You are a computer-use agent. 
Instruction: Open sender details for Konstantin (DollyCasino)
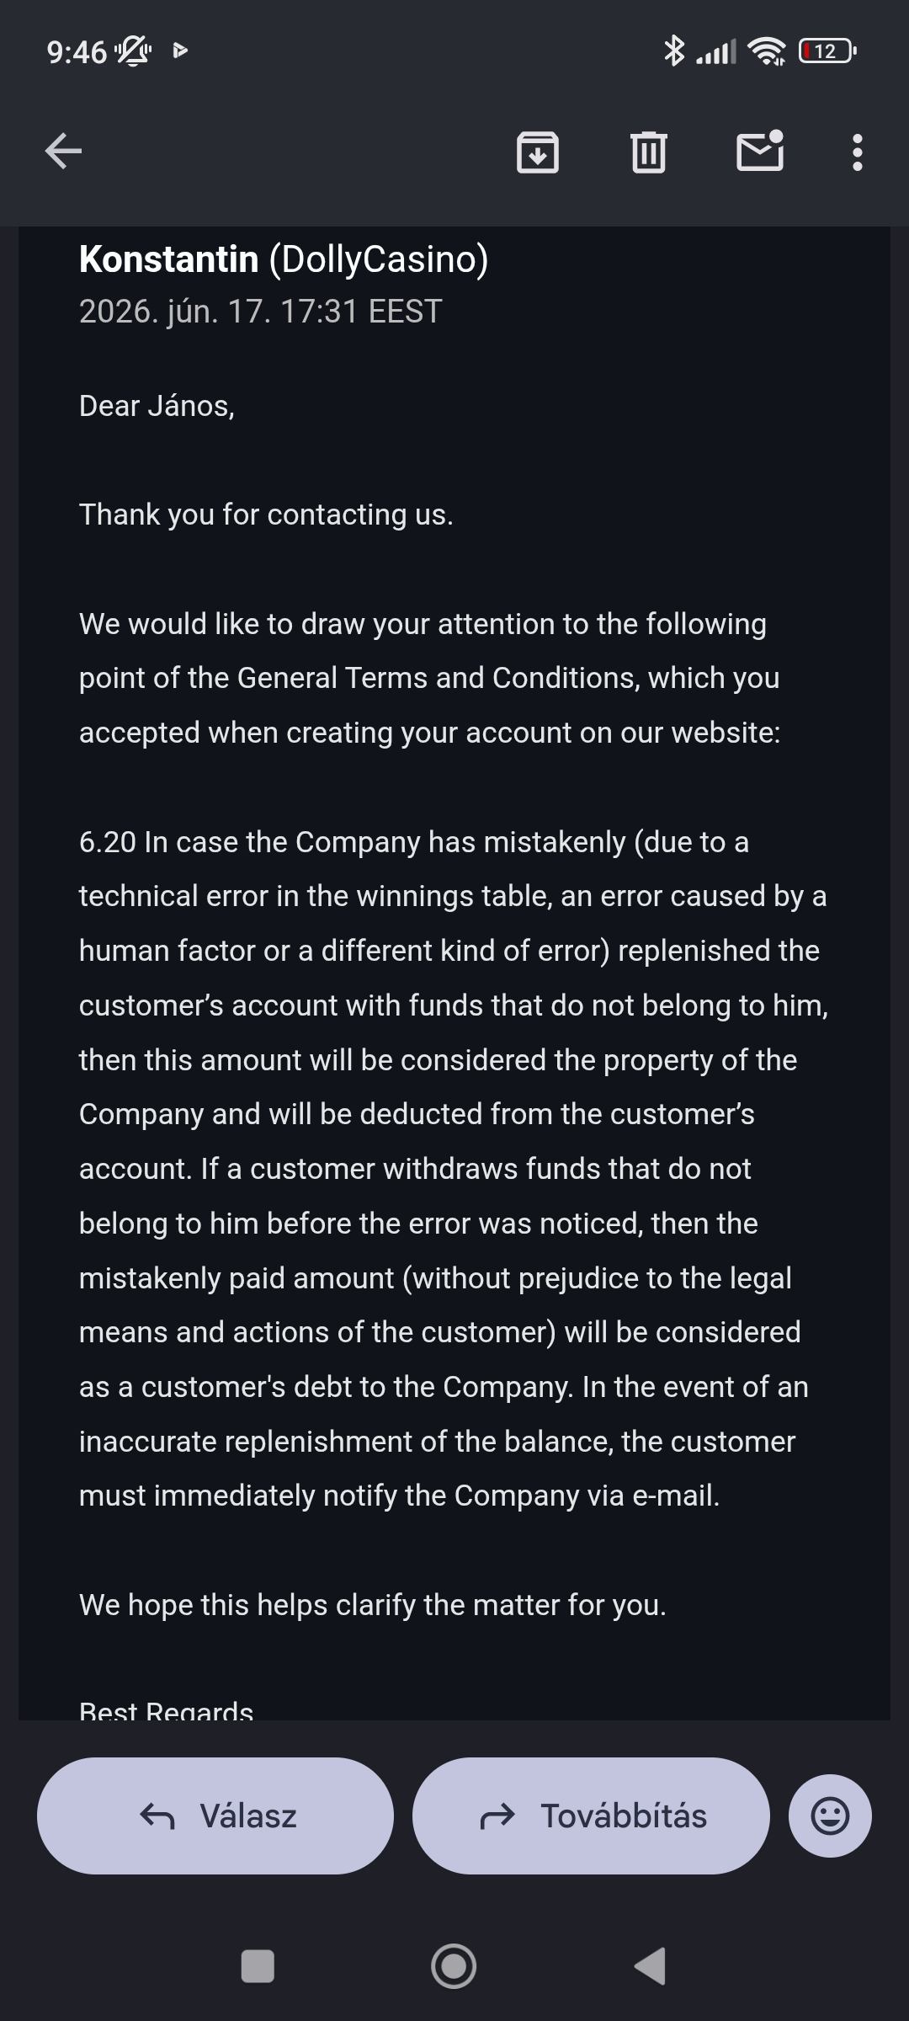pos(284,259)
